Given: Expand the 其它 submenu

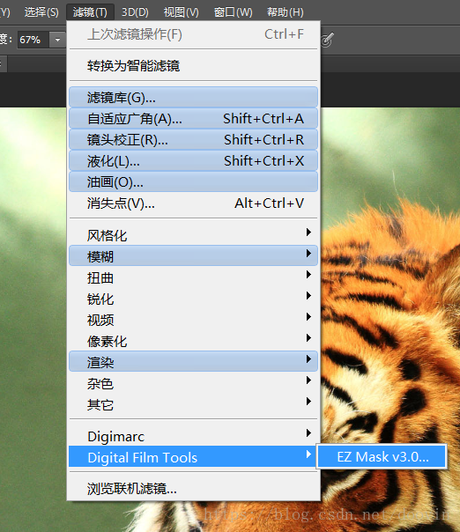Looking at the screenshot, I should (x=194, y=404).
